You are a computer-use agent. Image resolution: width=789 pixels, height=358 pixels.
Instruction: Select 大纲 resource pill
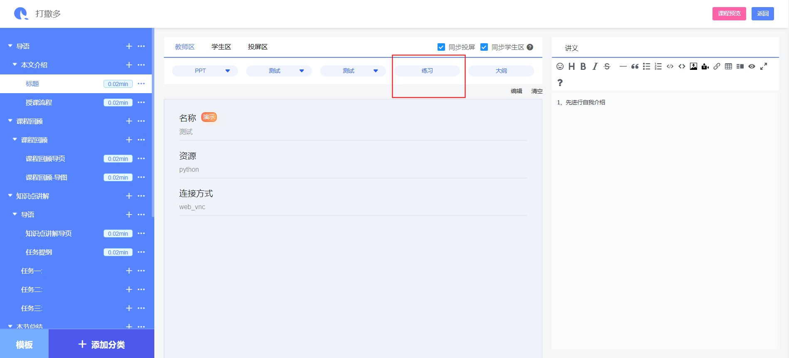point(501,71)
